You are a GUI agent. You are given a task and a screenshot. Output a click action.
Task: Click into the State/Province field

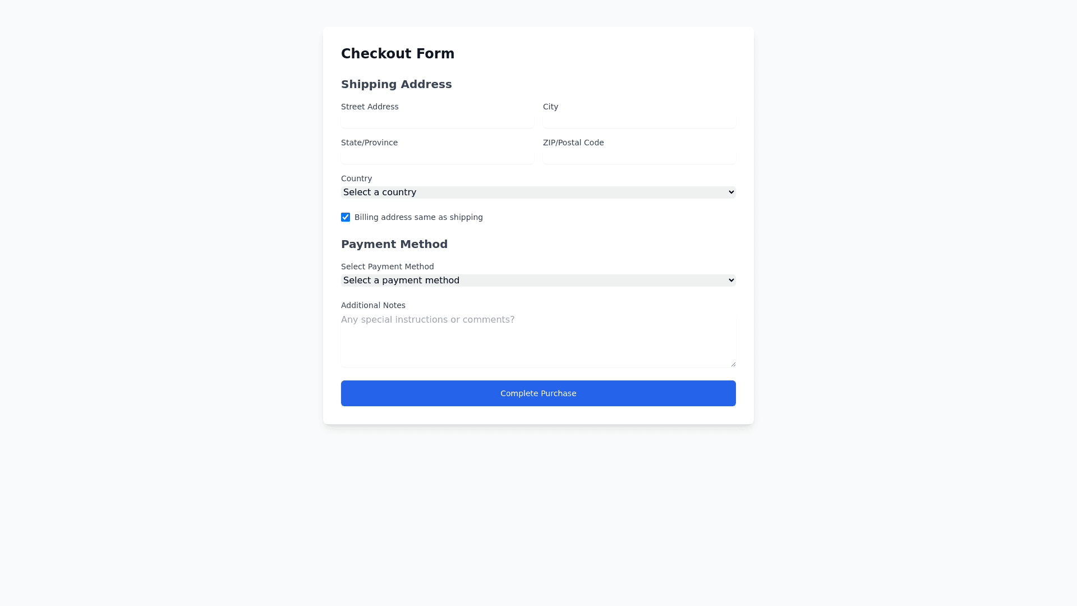437,157
